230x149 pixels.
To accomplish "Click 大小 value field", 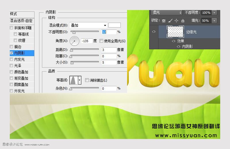I will tap(109, 62).
